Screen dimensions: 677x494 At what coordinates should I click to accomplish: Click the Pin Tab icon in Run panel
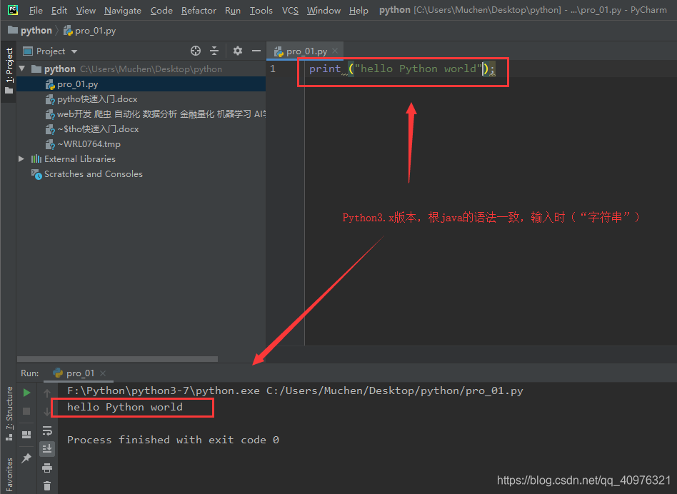(x=26, y=458)
